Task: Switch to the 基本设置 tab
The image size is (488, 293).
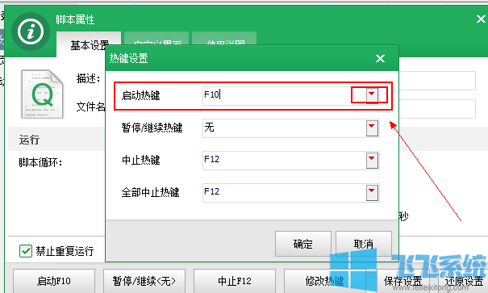Action: [89, 44]
